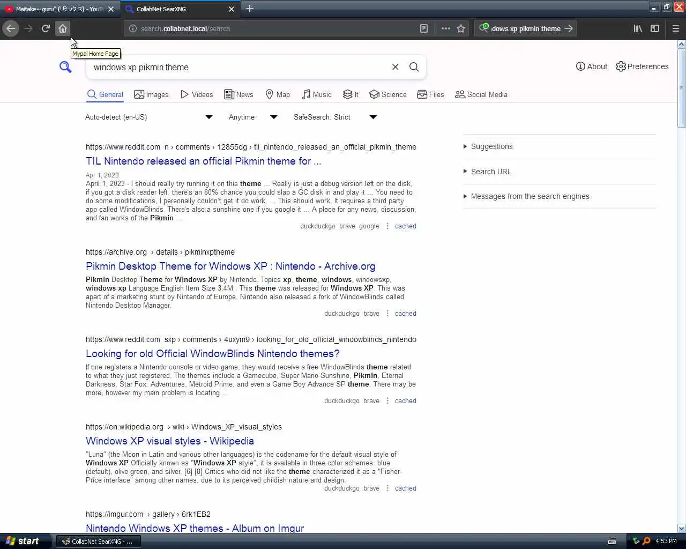The height and width of the screenshot is (549, 686).
Task: Open cached link for Wikipedia result
Action: (406, 488)
